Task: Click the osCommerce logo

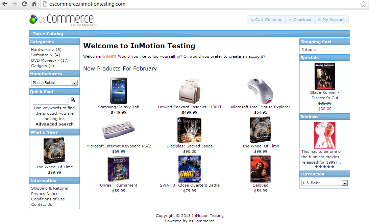Action: [x=63, y=20]
